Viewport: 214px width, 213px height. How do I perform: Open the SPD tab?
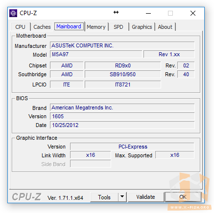pos(119,27)
